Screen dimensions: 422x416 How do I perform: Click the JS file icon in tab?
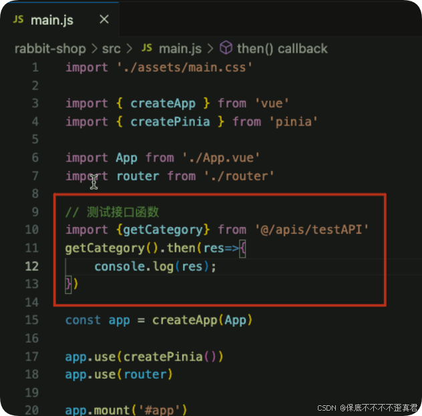coord(18,19)
